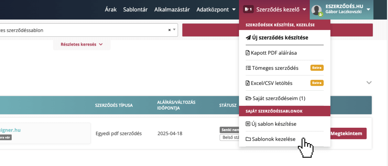Click the PDF file icon next to Kapott PDF aláírása
Screen dimensions: 388x166
click(248, 53)
